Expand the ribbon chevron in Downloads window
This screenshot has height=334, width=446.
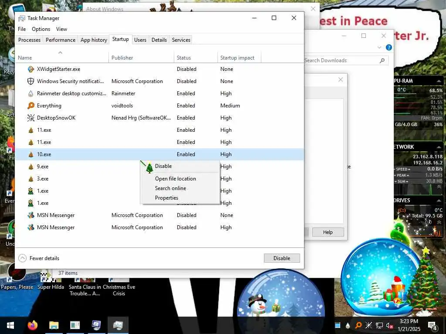(379, 47)
